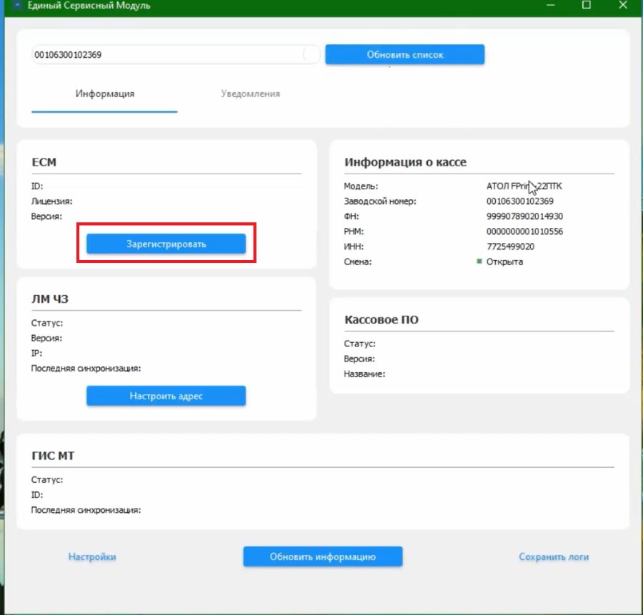643x615 pixels.
Task: Select ИНН value 7725499020
Action: [510, 246]
